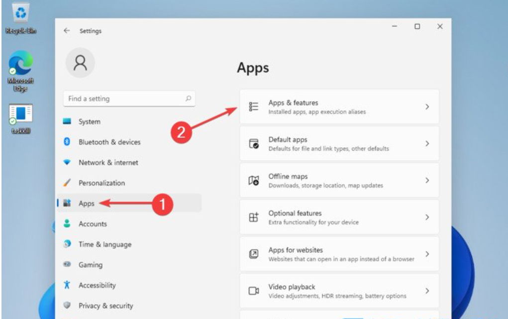508x319 pixels.
Task: Open Recycle Bin on the desktop
Action: (x=20, y=15)
